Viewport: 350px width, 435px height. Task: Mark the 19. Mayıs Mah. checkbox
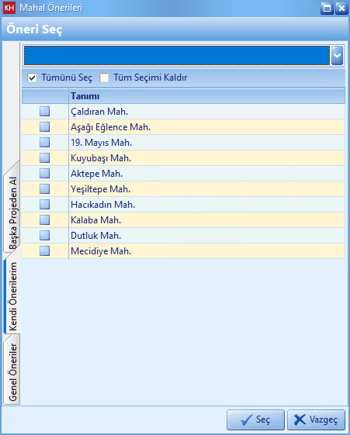pos(44,143)
